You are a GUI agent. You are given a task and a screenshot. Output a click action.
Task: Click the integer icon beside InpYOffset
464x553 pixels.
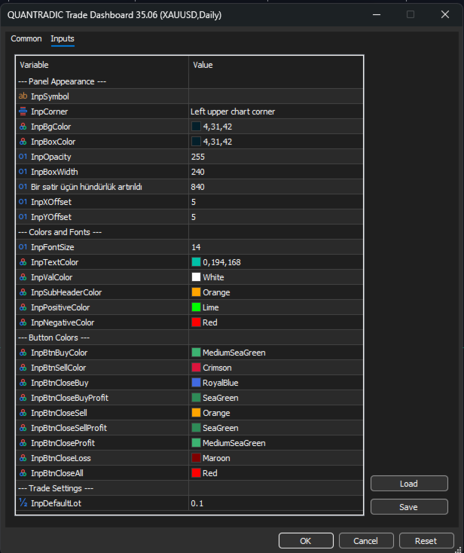pyautogui.click(x=23, y=216)
